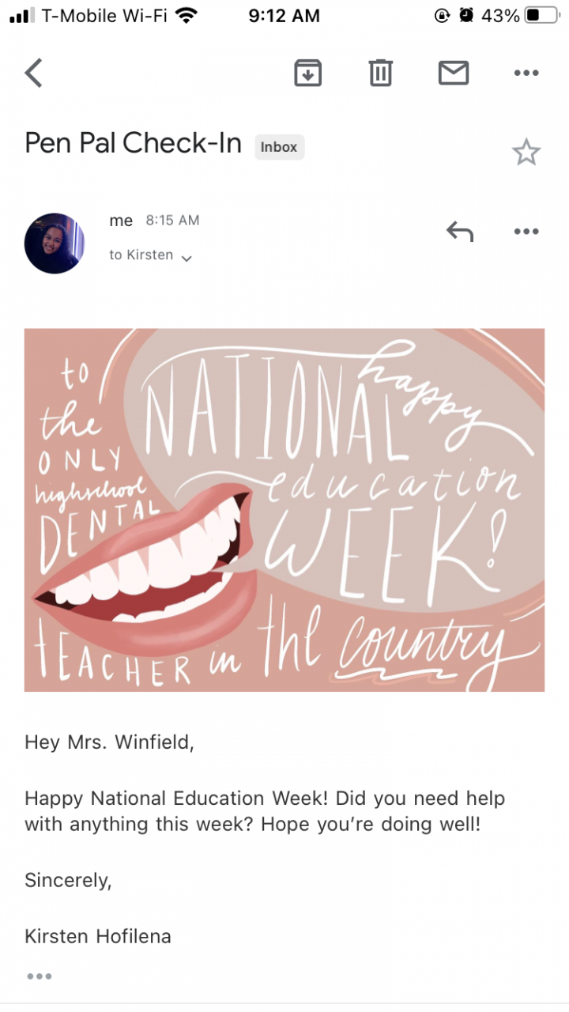The width and height of the screenshot is (569, 1012).
Task: Click the Inbox label tag
Action: click(x=279, y=146)
